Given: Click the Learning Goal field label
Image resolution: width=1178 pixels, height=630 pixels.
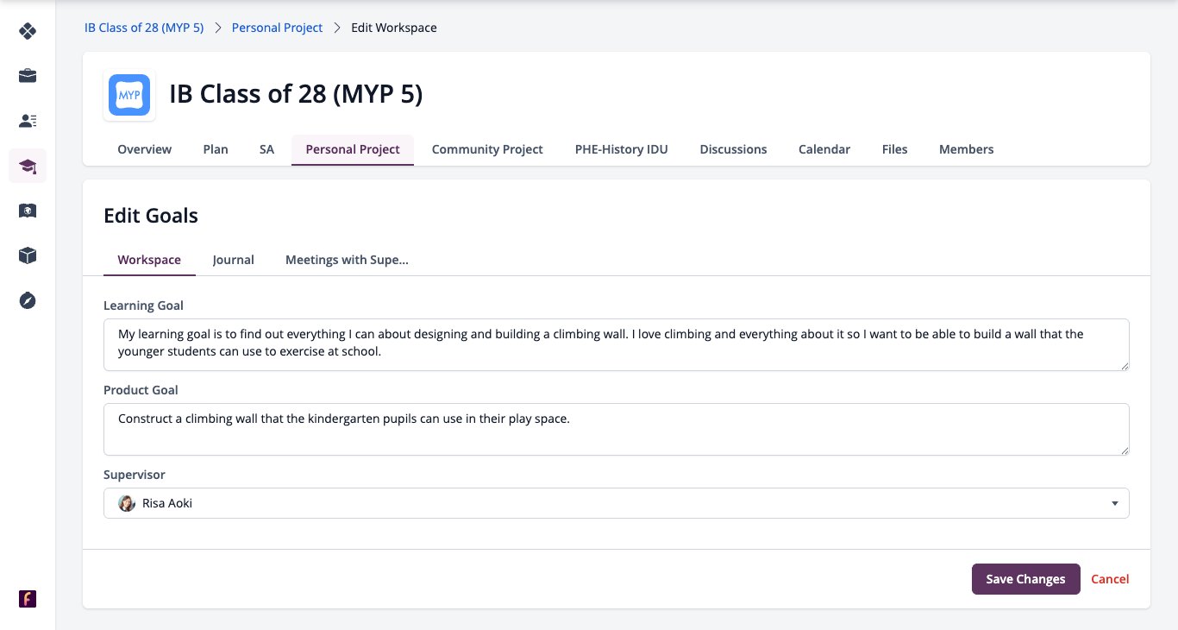Looking at the screenshot, I should click(143, 306).
